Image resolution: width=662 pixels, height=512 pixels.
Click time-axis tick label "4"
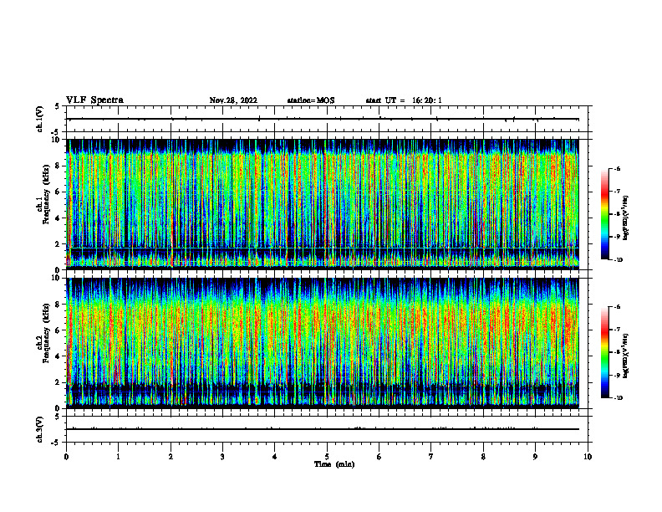(275, 457)
